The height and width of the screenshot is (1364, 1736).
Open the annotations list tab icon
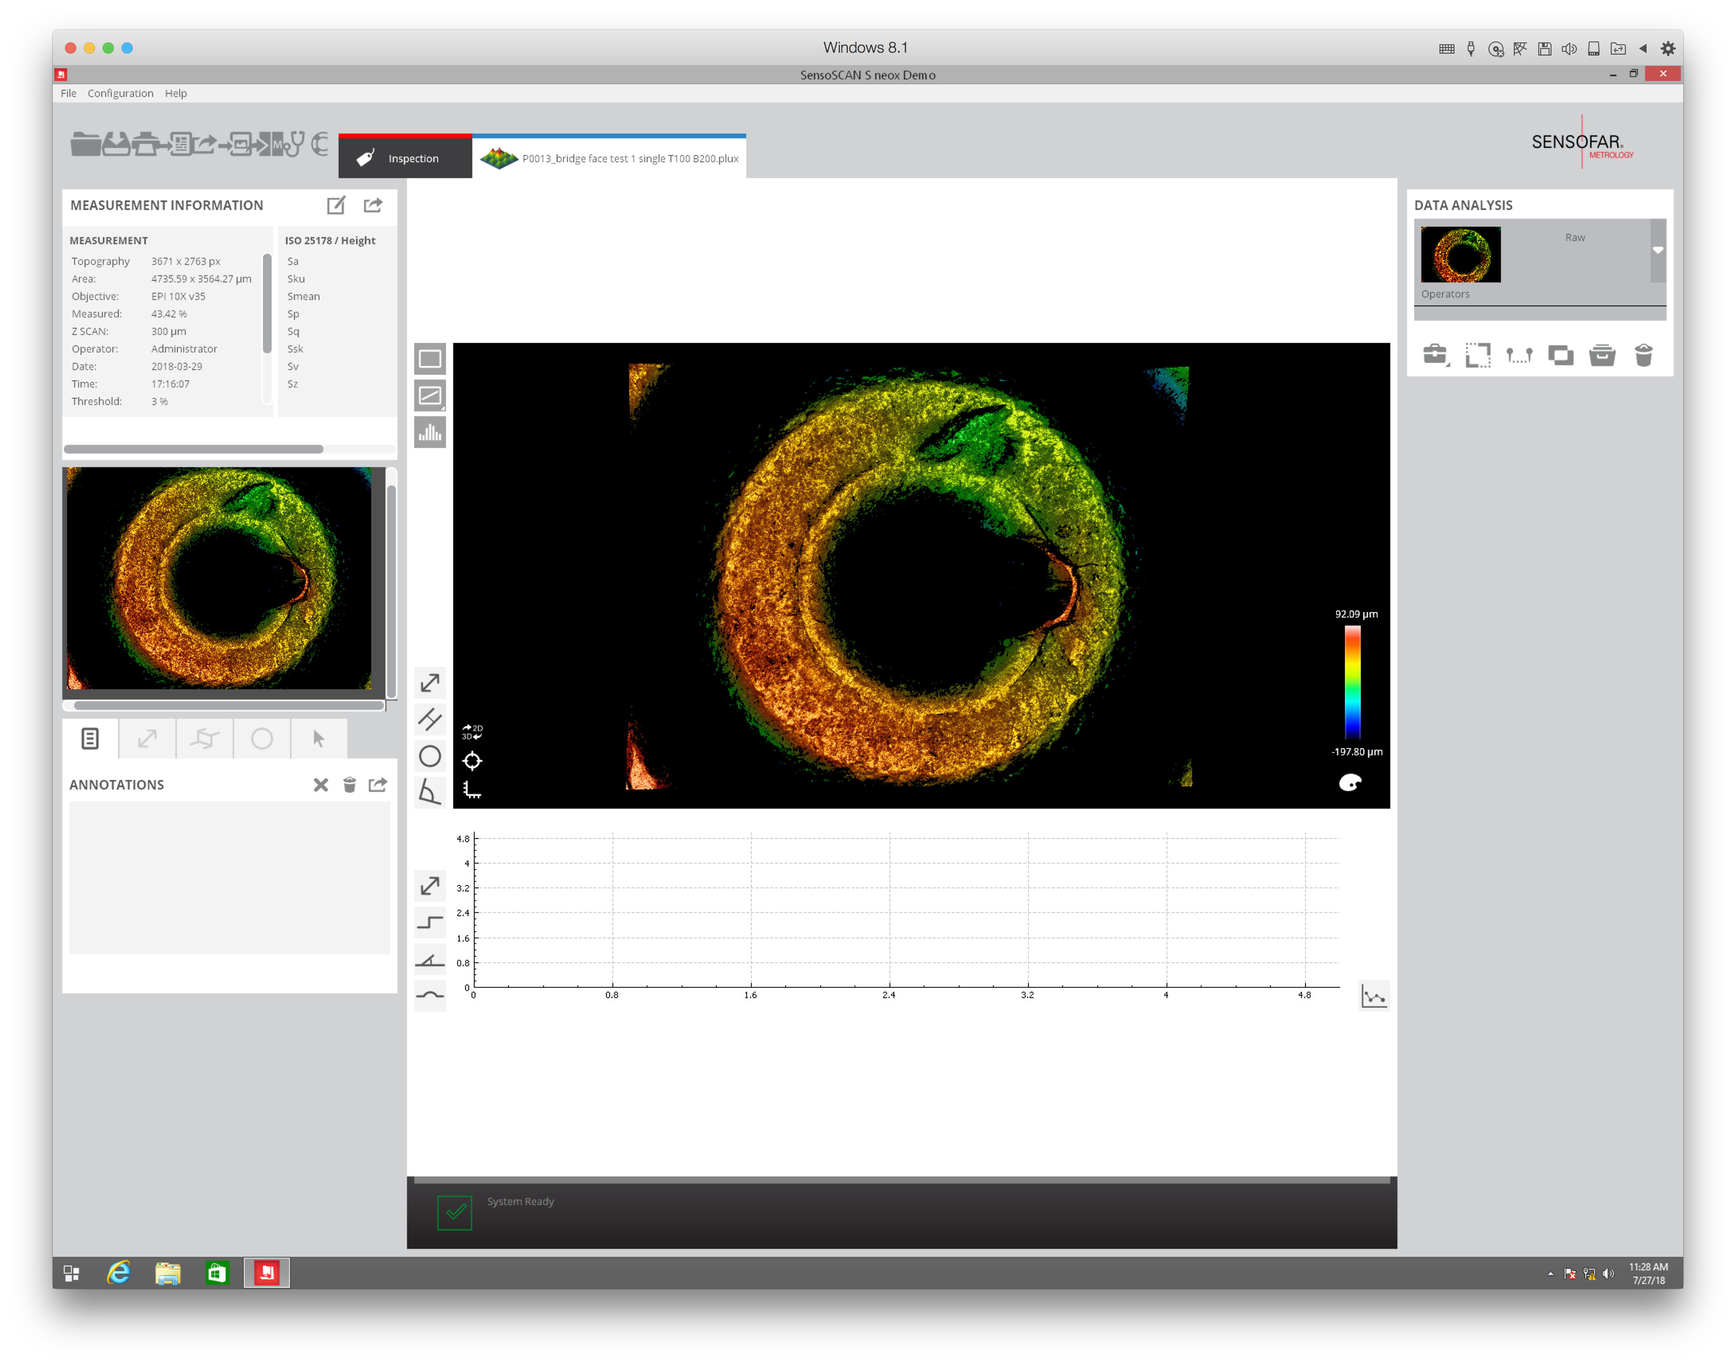(x=90, y=738)
